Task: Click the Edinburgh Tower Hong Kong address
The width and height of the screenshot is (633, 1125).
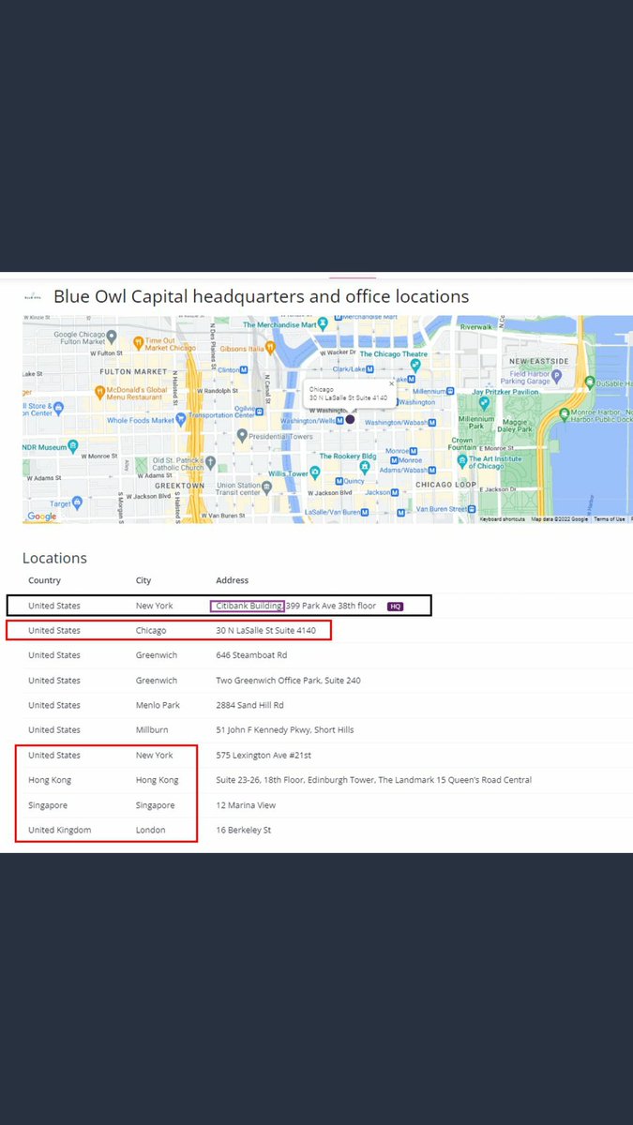Action: click(x=373, y=780)
